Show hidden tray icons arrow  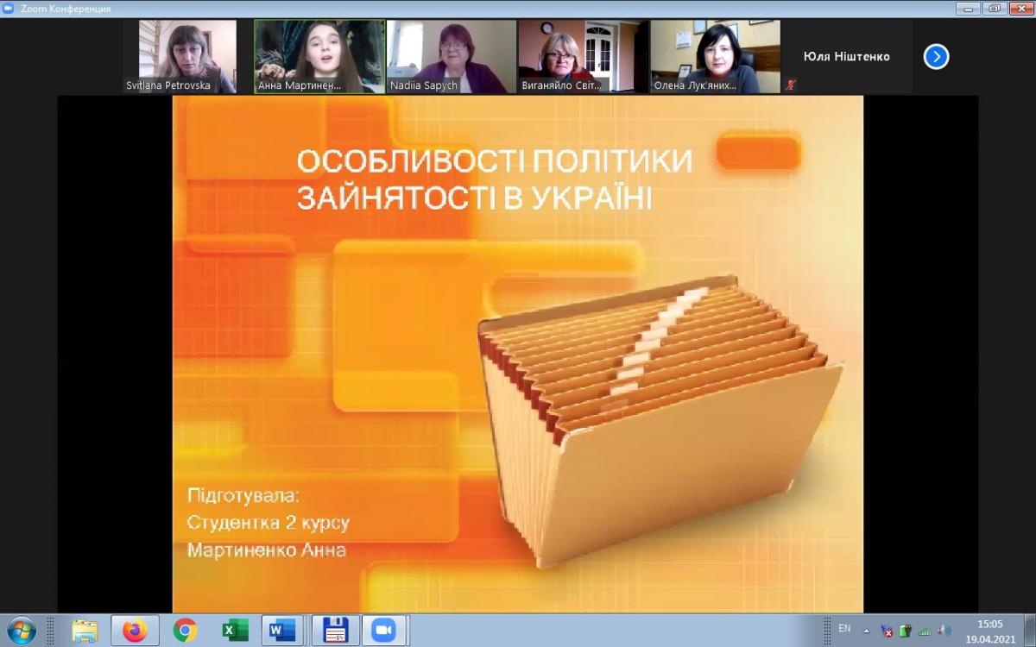866,631
